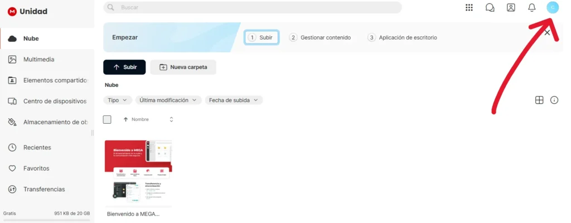Open notifications bell
This screenshot has width=571, height=223.
click(x=531, y=7)
